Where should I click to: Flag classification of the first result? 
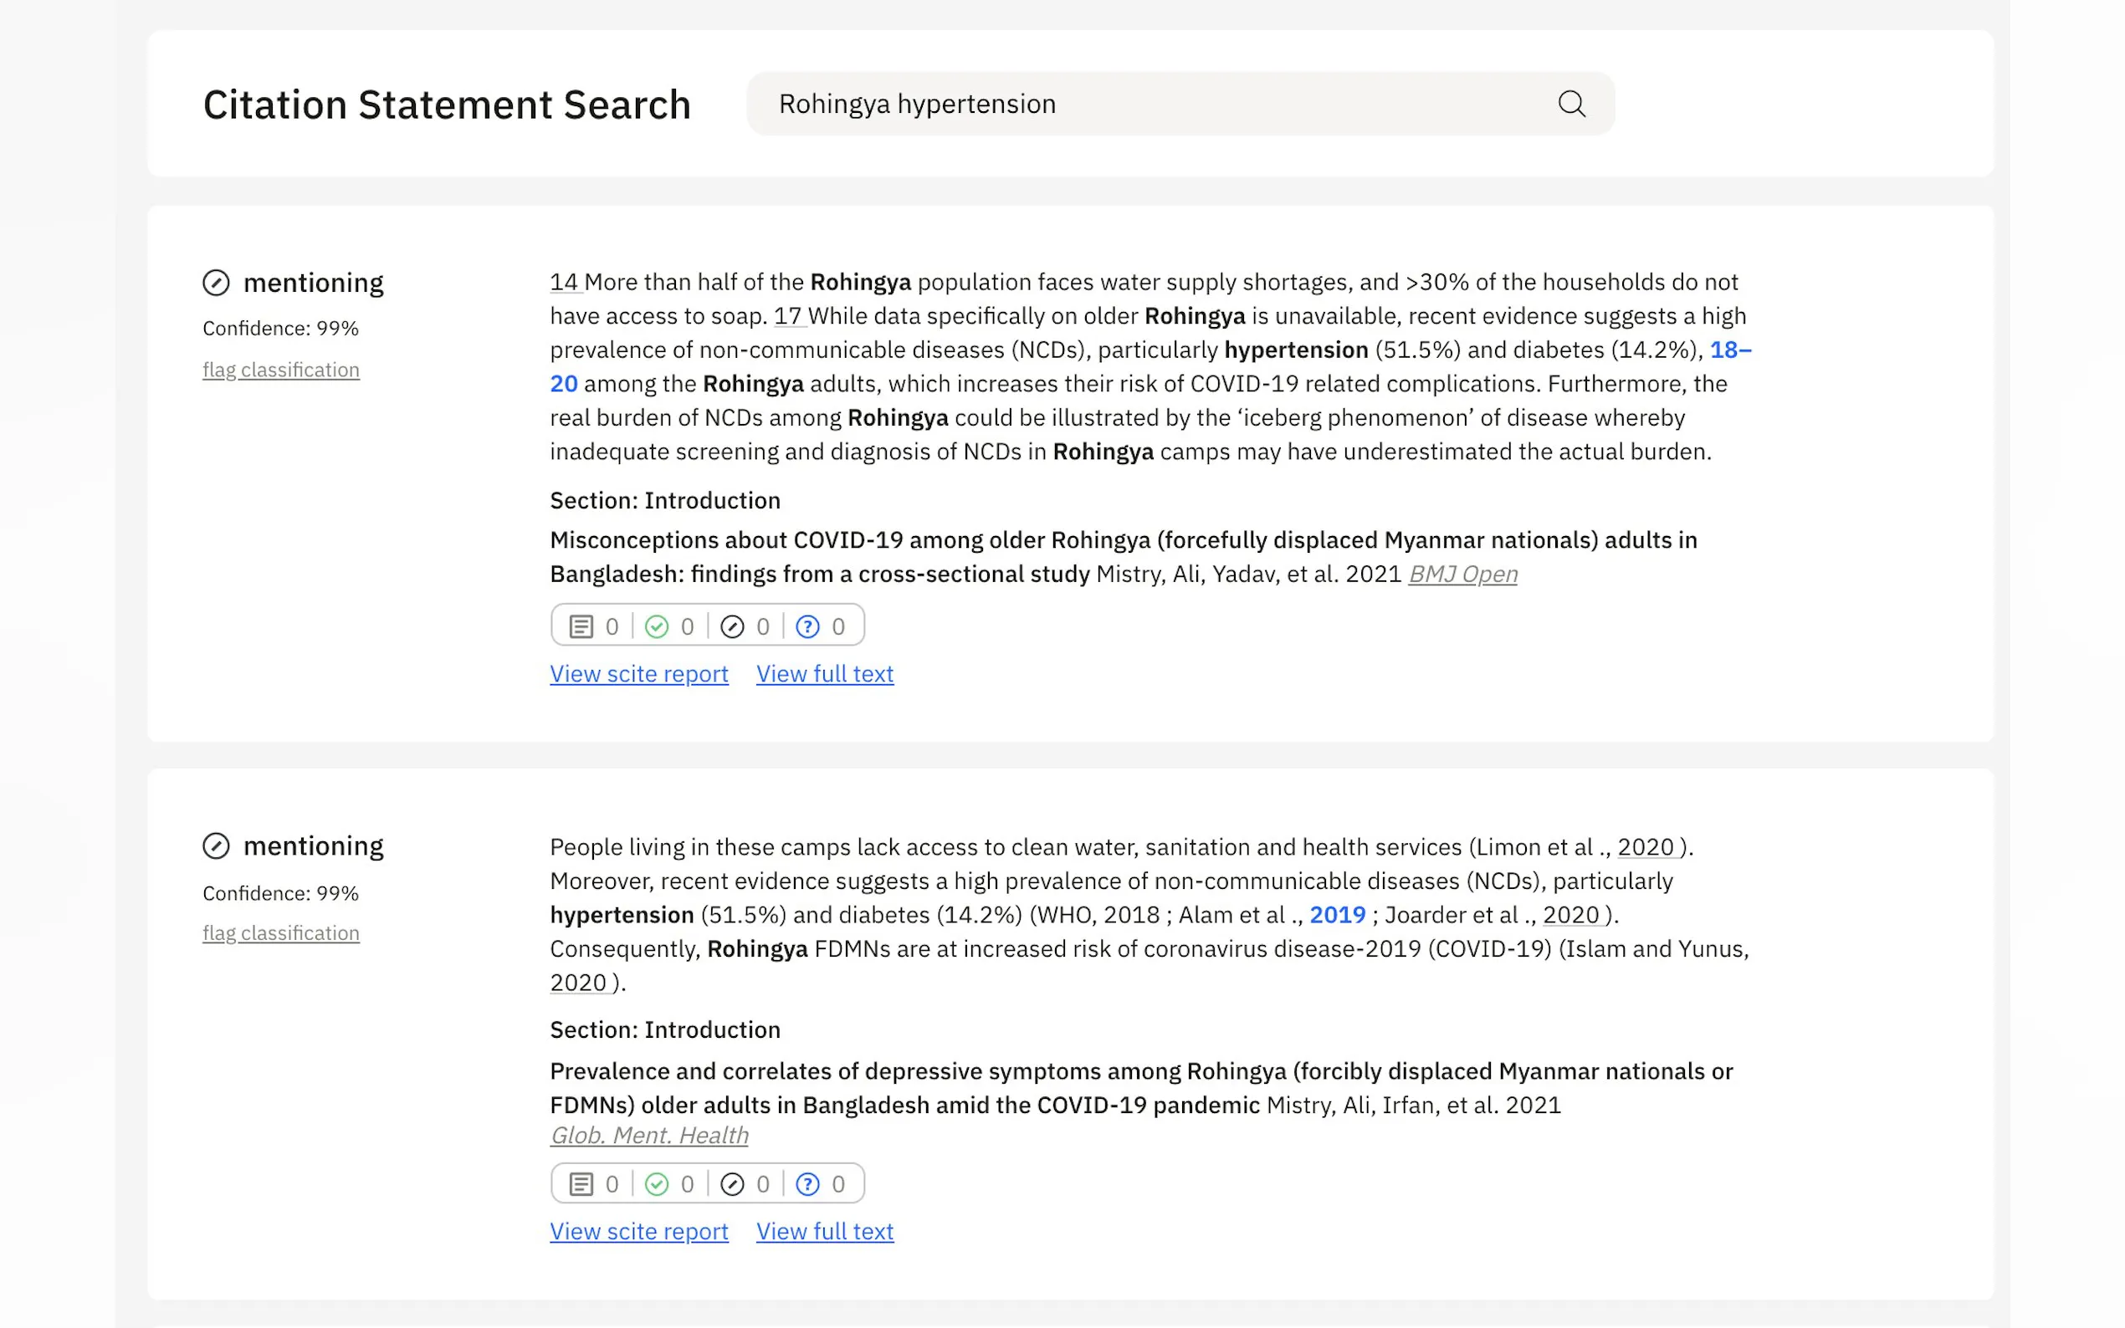(x=280, y=370)
